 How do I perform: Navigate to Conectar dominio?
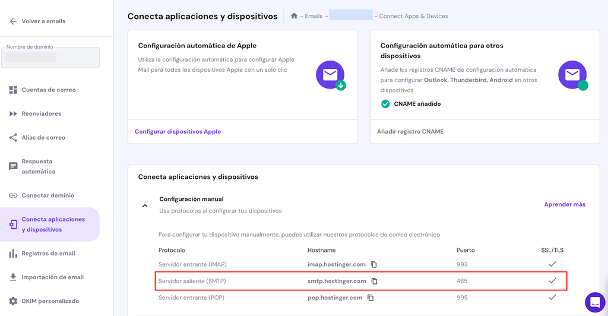click(47, 195)
